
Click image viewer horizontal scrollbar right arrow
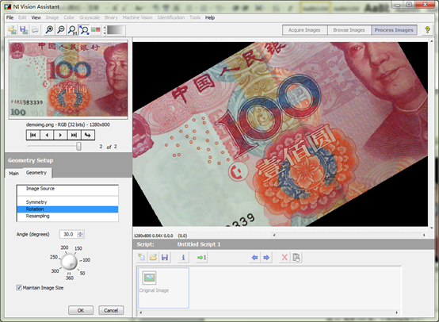[x=424, y=235]
